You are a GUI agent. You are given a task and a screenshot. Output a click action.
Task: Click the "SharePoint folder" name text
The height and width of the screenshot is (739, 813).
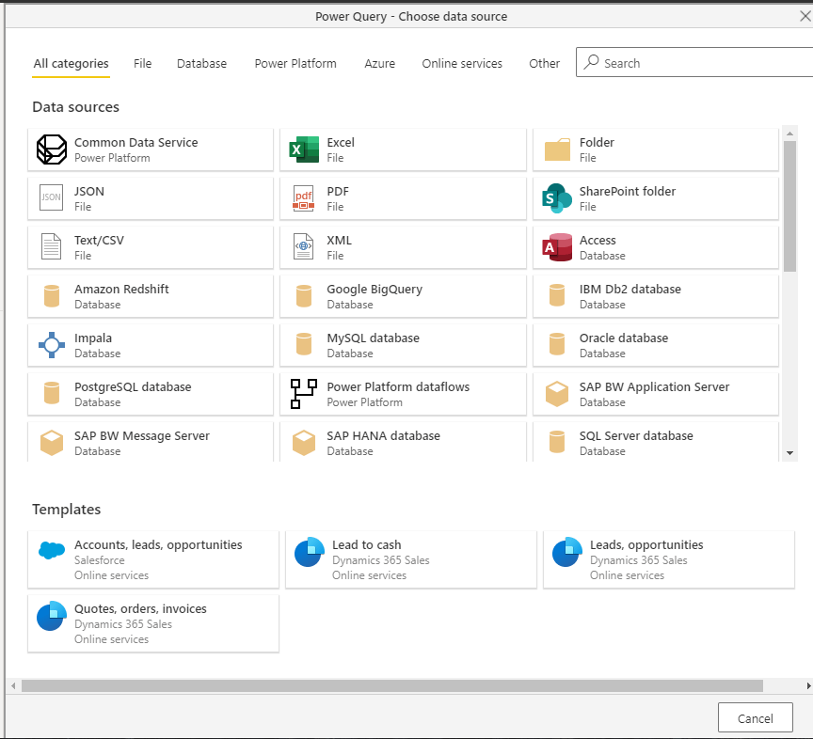pyautogui.click(x=628, y=191)
